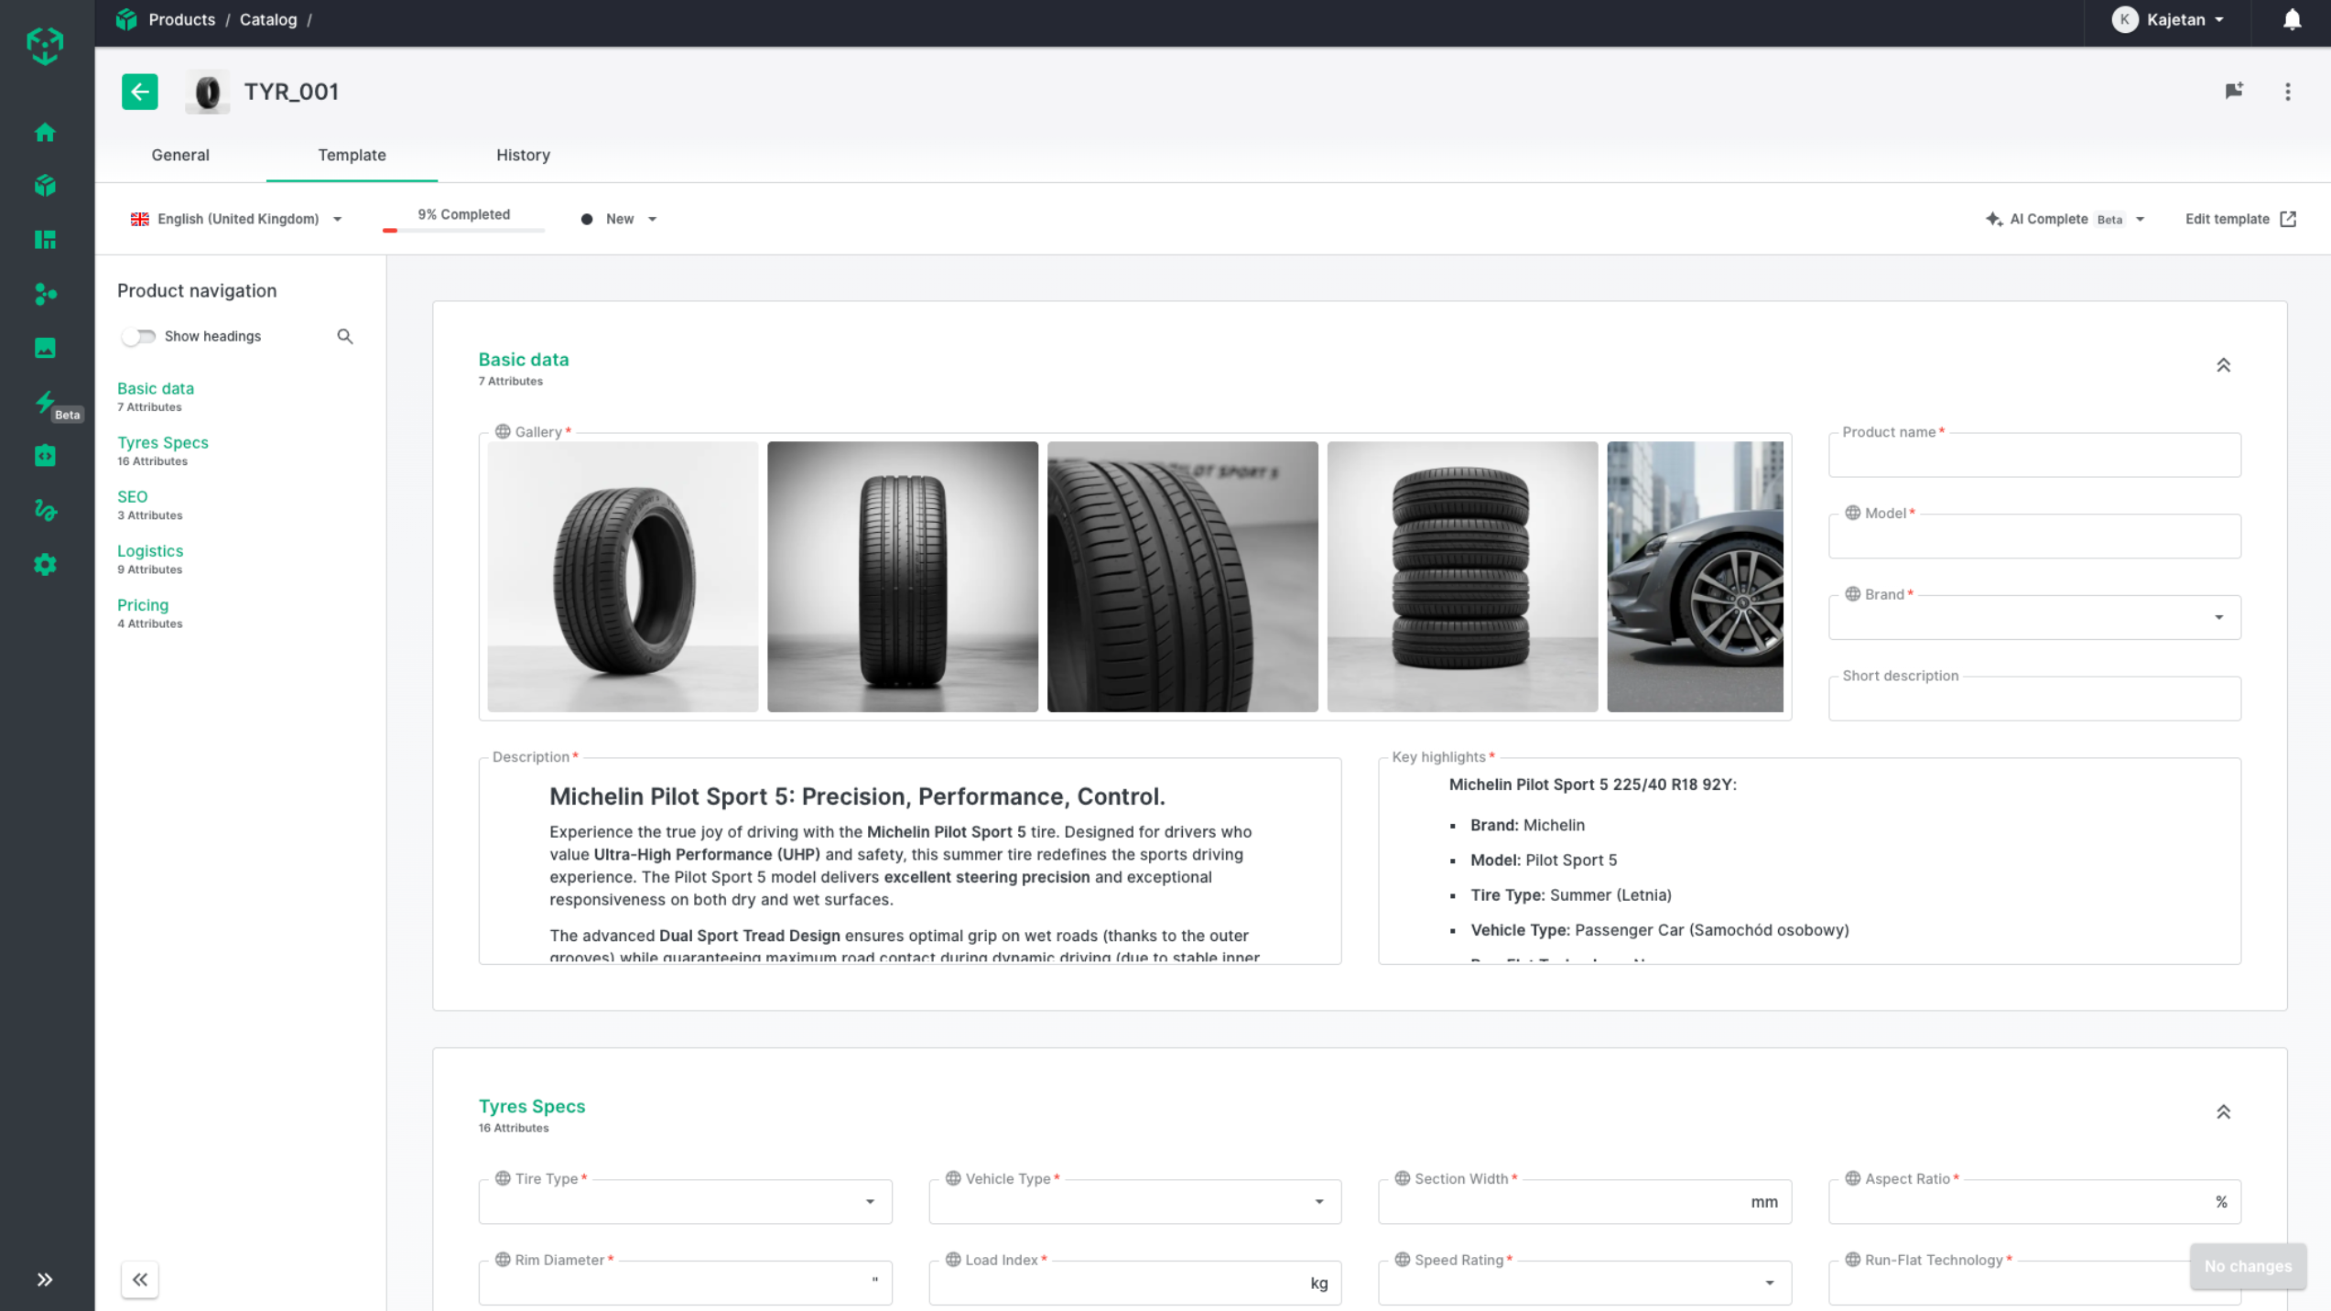The width and height of the screenshot is (2331, 1311).
Task: Collapse the Tyres Specs section
Action: tap(2223, 1112)
